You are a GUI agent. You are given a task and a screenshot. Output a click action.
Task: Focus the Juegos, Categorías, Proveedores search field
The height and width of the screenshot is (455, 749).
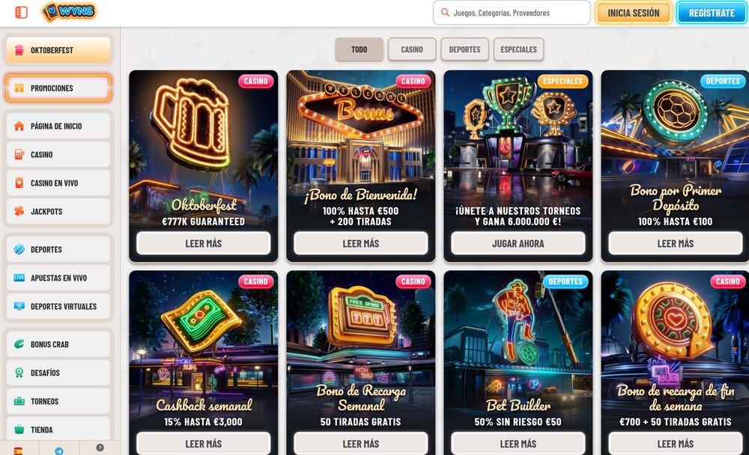512,13
